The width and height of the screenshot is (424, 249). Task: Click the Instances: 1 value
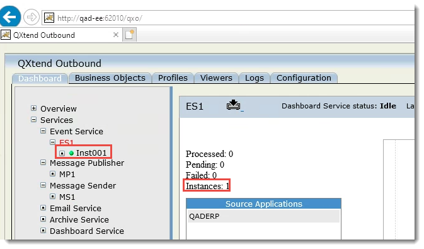point(207,186)
